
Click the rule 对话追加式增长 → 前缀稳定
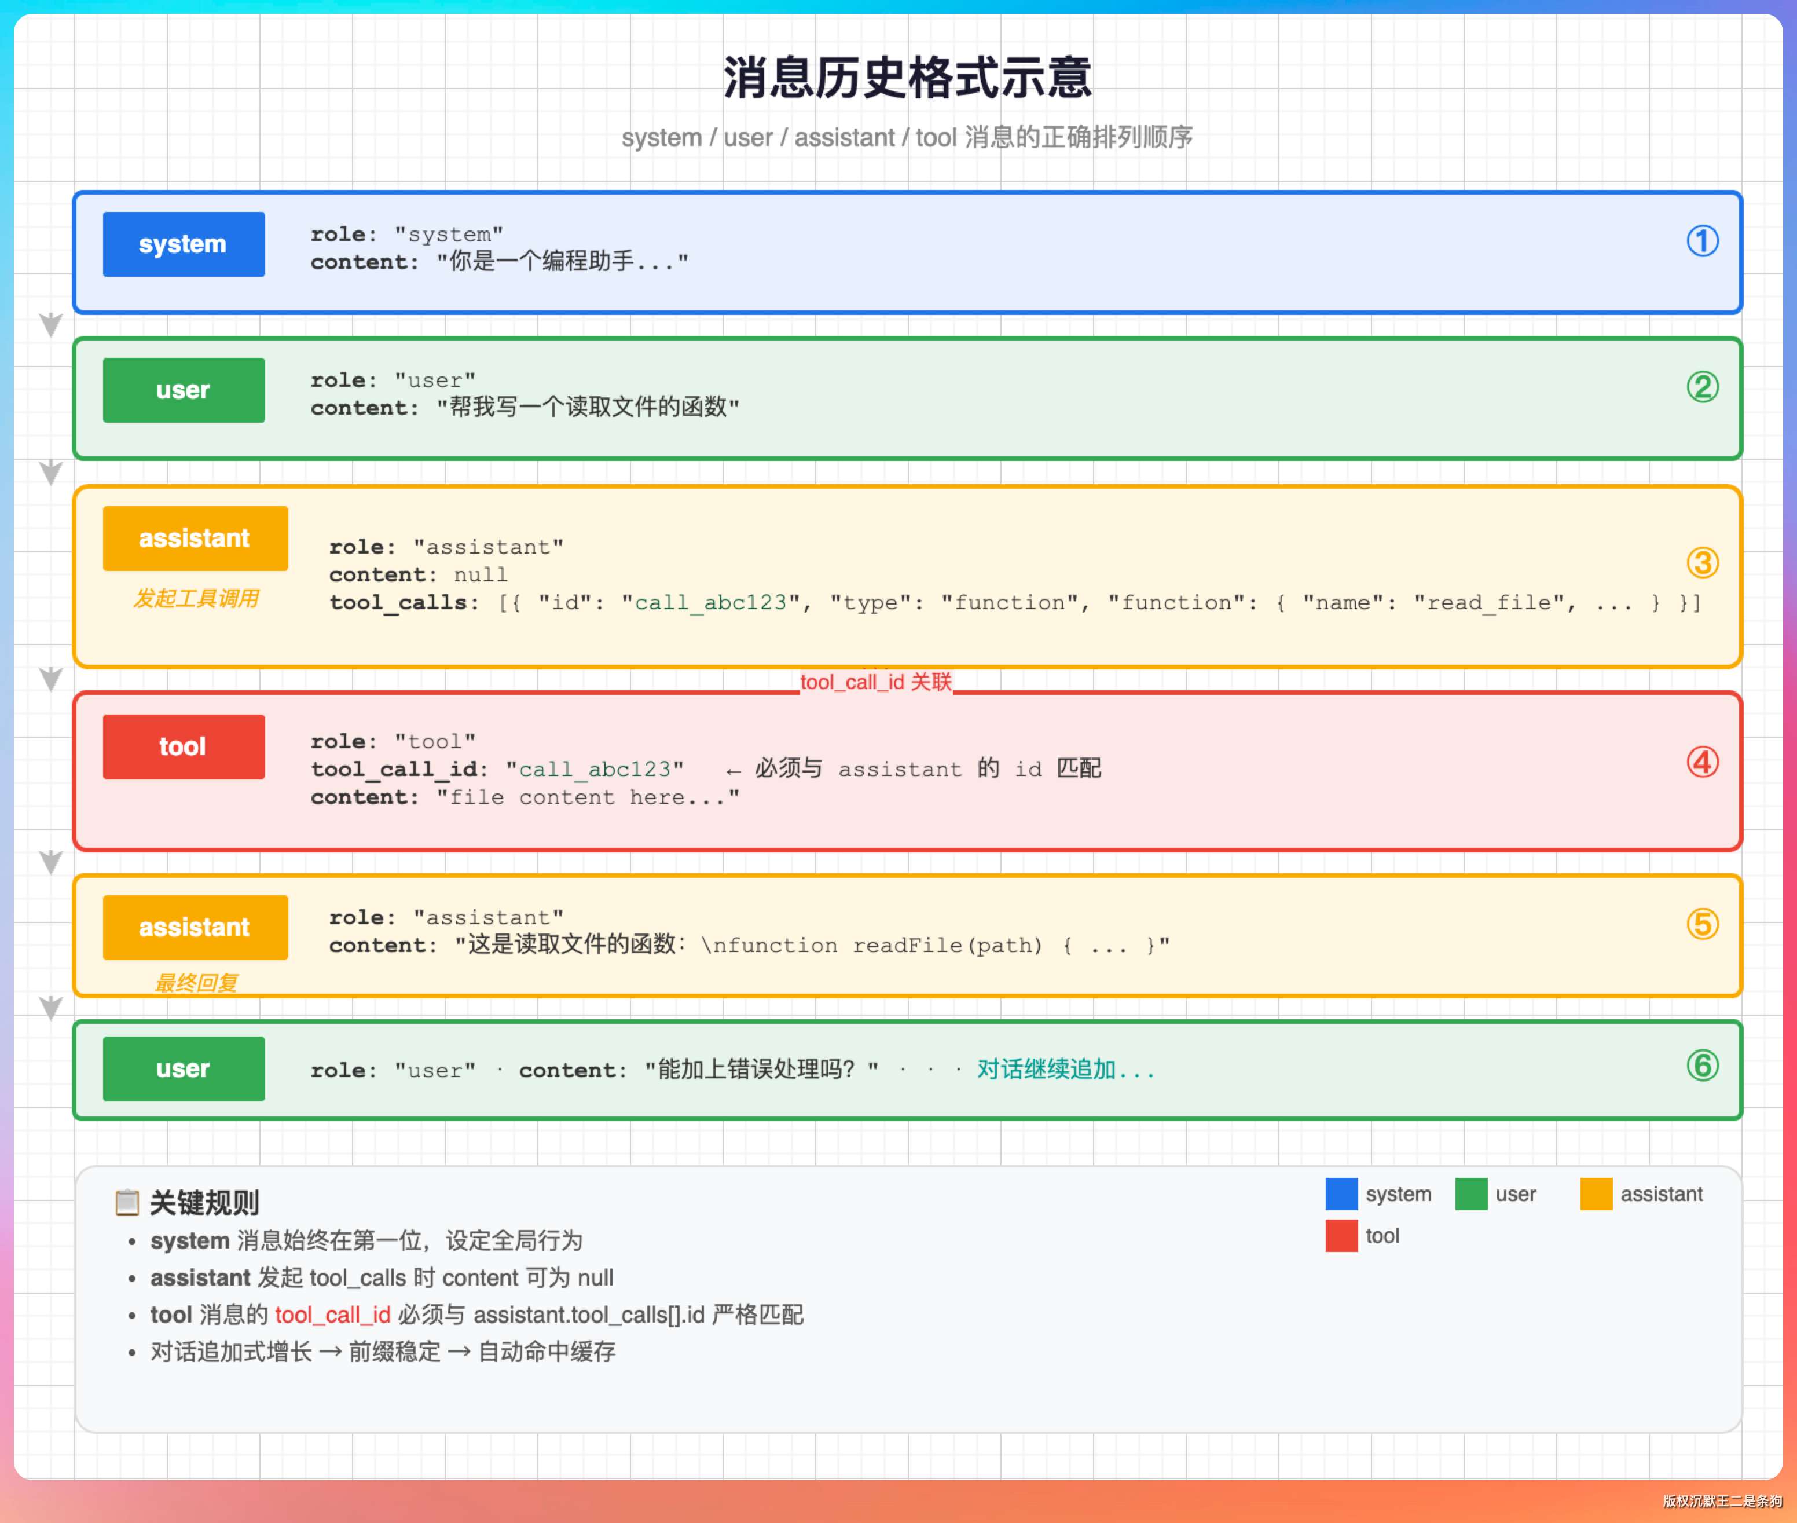382,1351
